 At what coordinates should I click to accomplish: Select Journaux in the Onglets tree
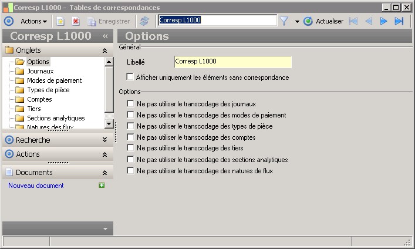click(41, 71)
